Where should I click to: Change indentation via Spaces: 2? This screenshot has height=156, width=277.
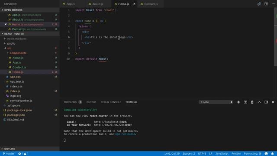click(189, 153)
